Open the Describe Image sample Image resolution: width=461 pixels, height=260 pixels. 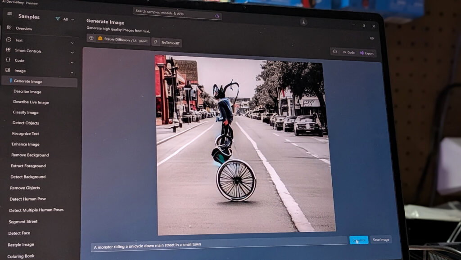[x=27, y=92]
